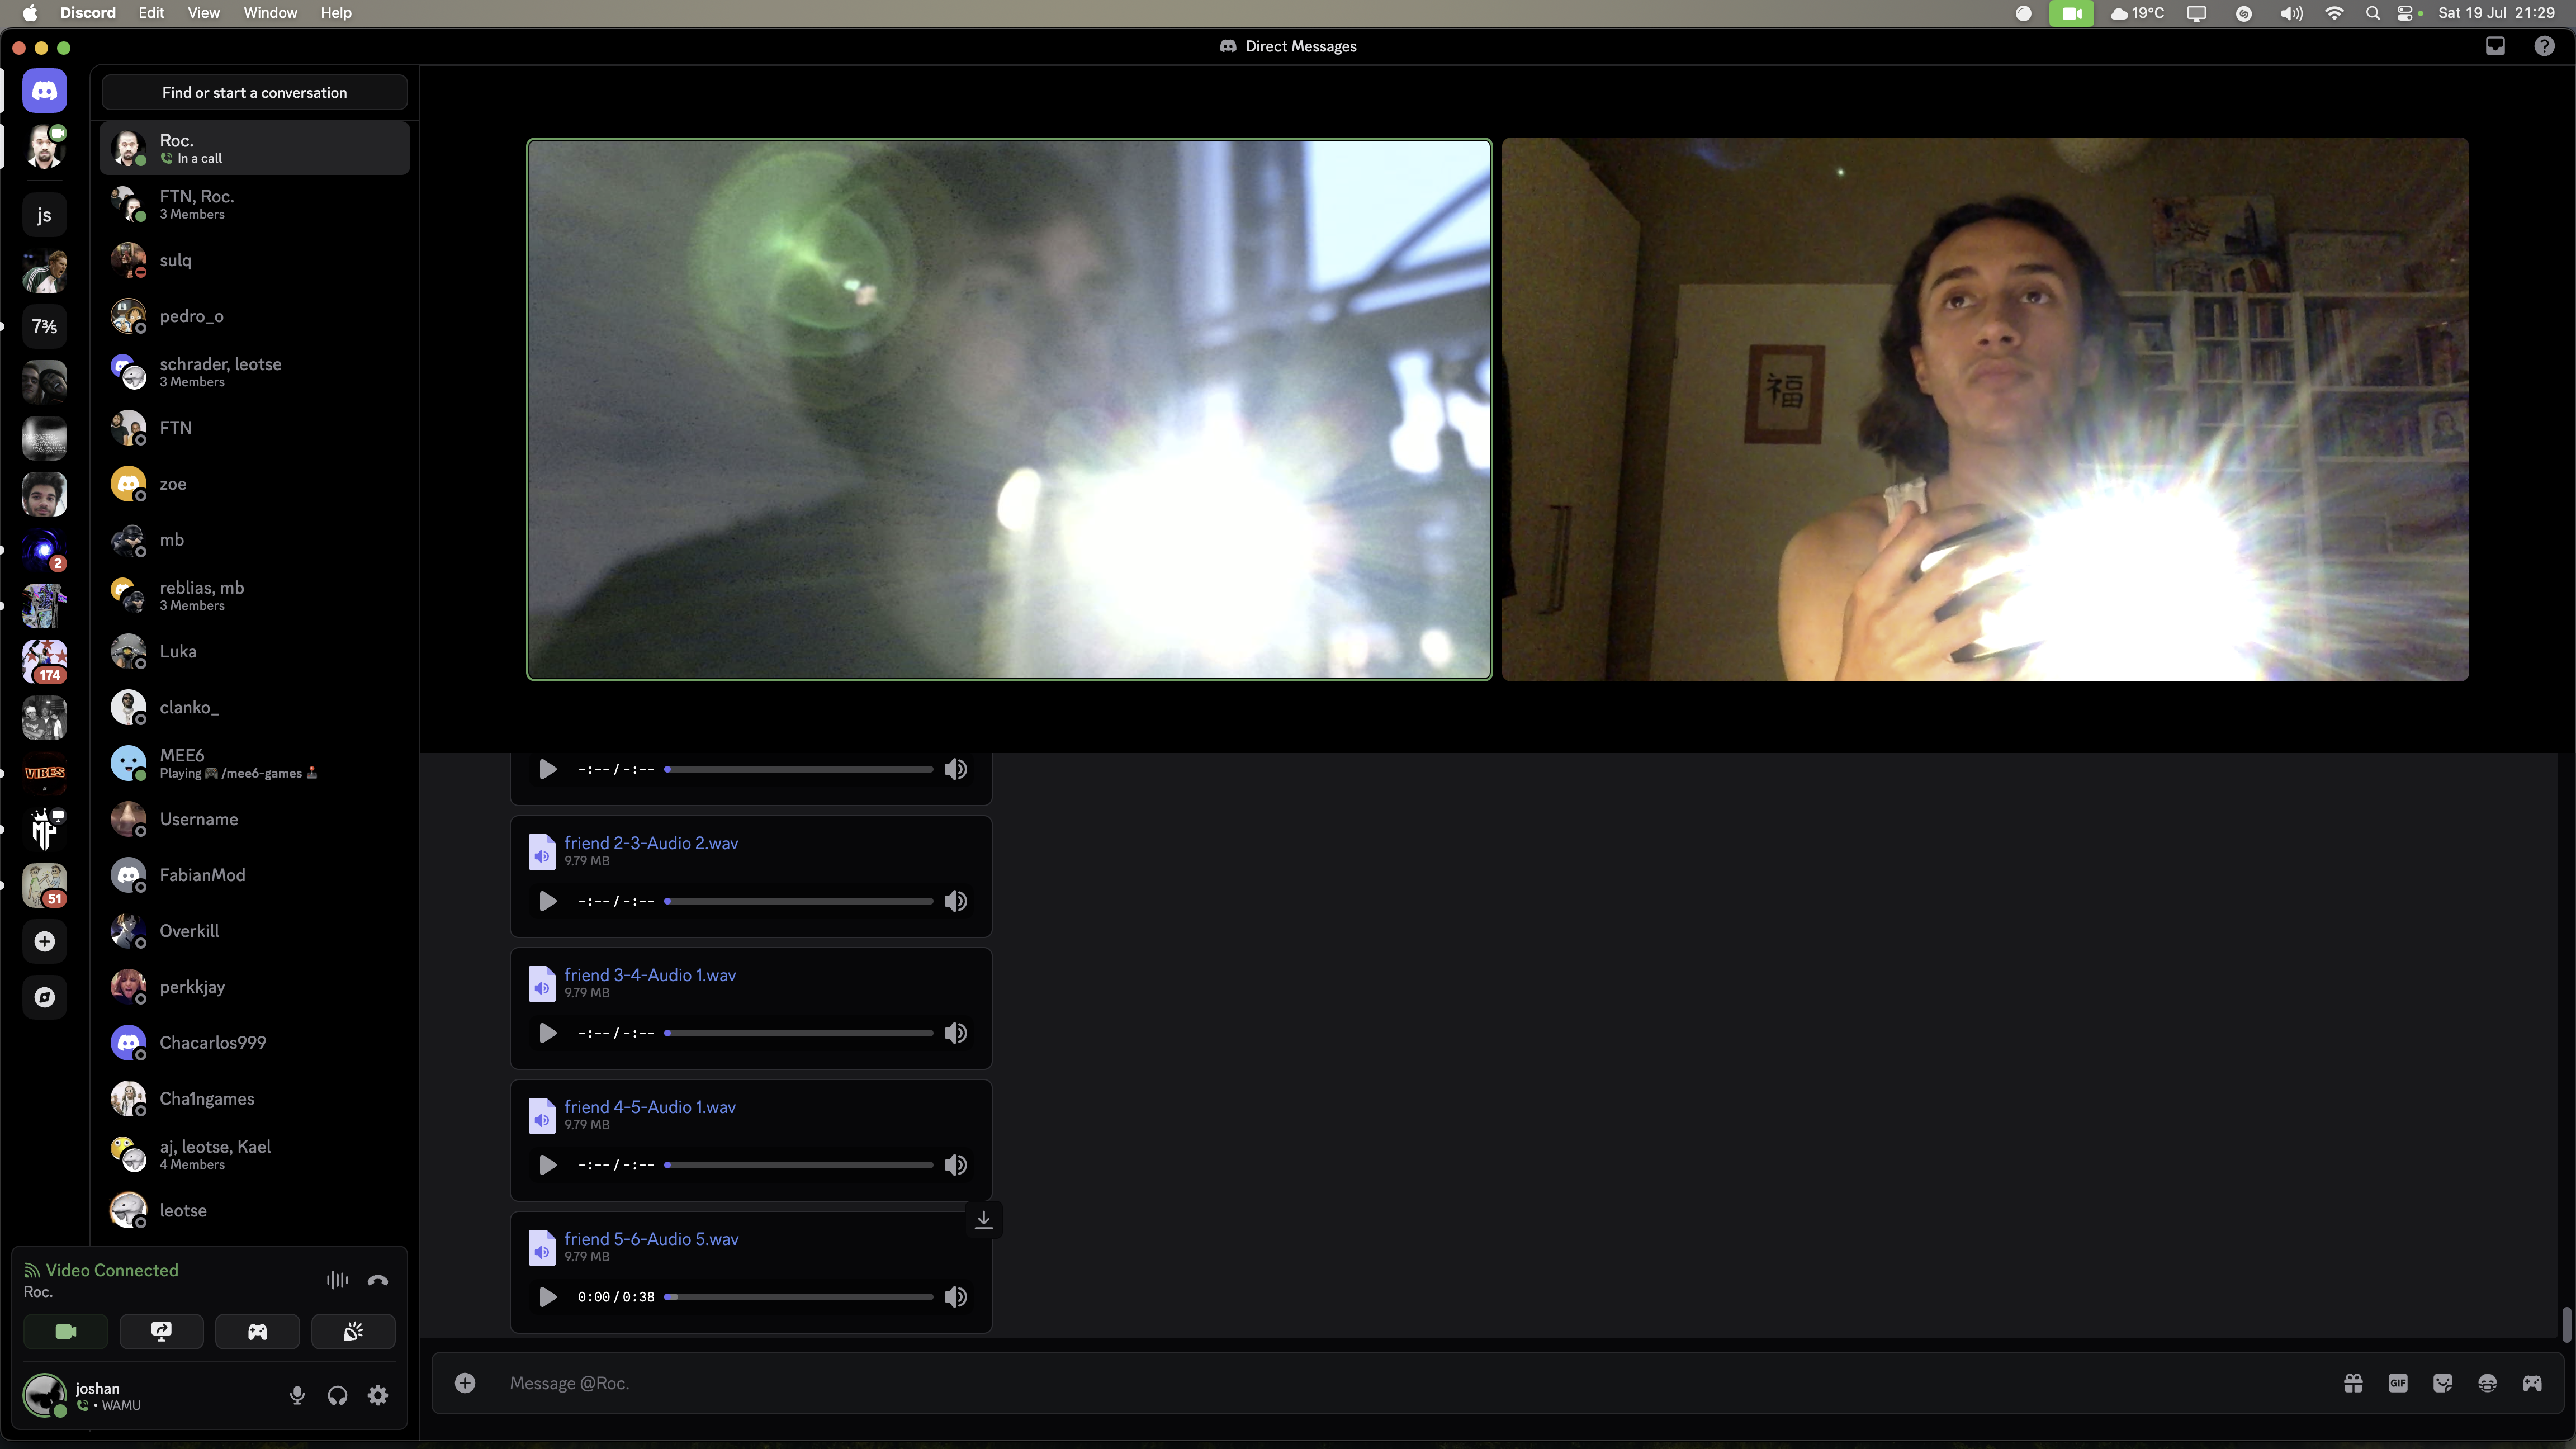The height and width of the screenshot is (1449, 2576).
Task: Click Find or start a conversation
Action: point(254,92)
